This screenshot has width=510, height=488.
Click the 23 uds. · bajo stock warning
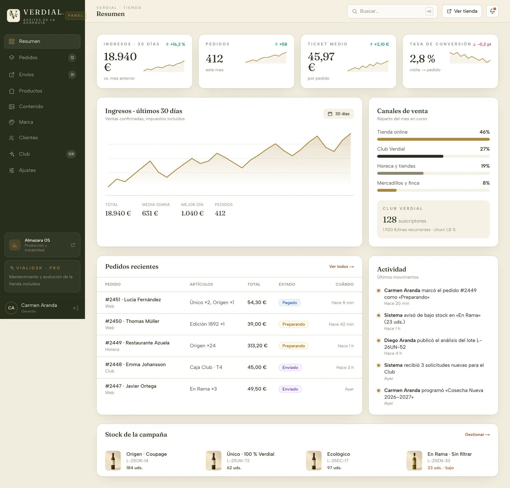[x=441, y=468]
